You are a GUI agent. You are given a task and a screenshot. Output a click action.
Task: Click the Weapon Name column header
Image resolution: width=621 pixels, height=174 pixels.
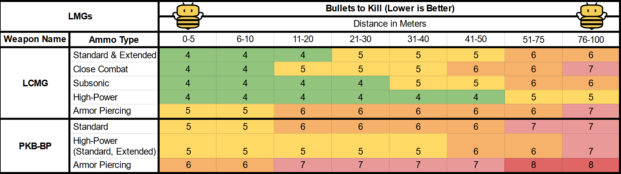pyautogui.click(x=35, y=39)
